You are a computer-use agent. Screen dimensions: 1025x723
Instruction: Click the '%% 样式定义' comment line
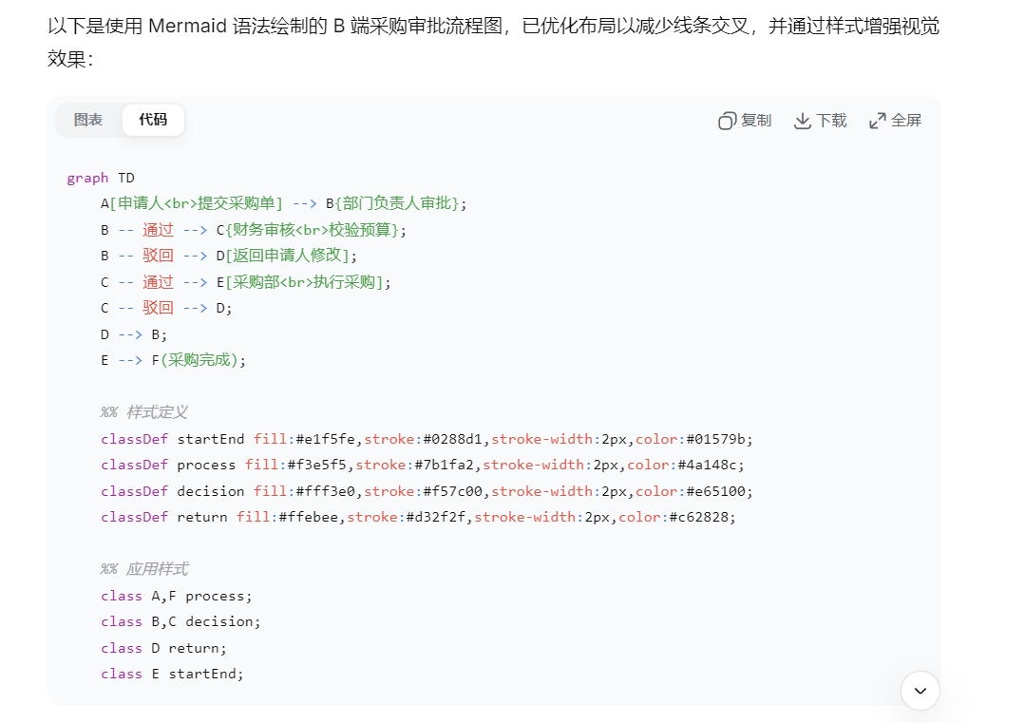[144, 412]
